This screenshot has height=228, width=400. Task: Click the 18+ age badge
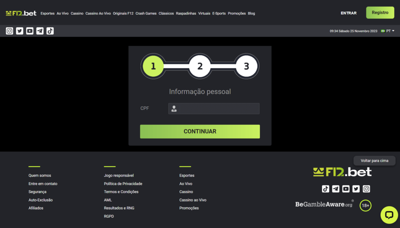point(366,206)
